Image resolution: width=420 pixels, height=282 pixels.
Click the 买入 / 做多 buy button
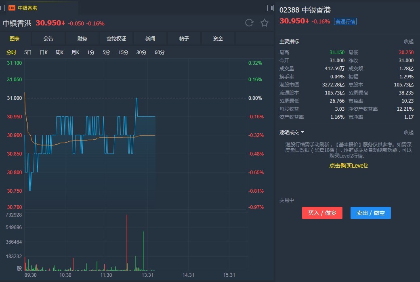pyautogui.click(x=322, y=213)
